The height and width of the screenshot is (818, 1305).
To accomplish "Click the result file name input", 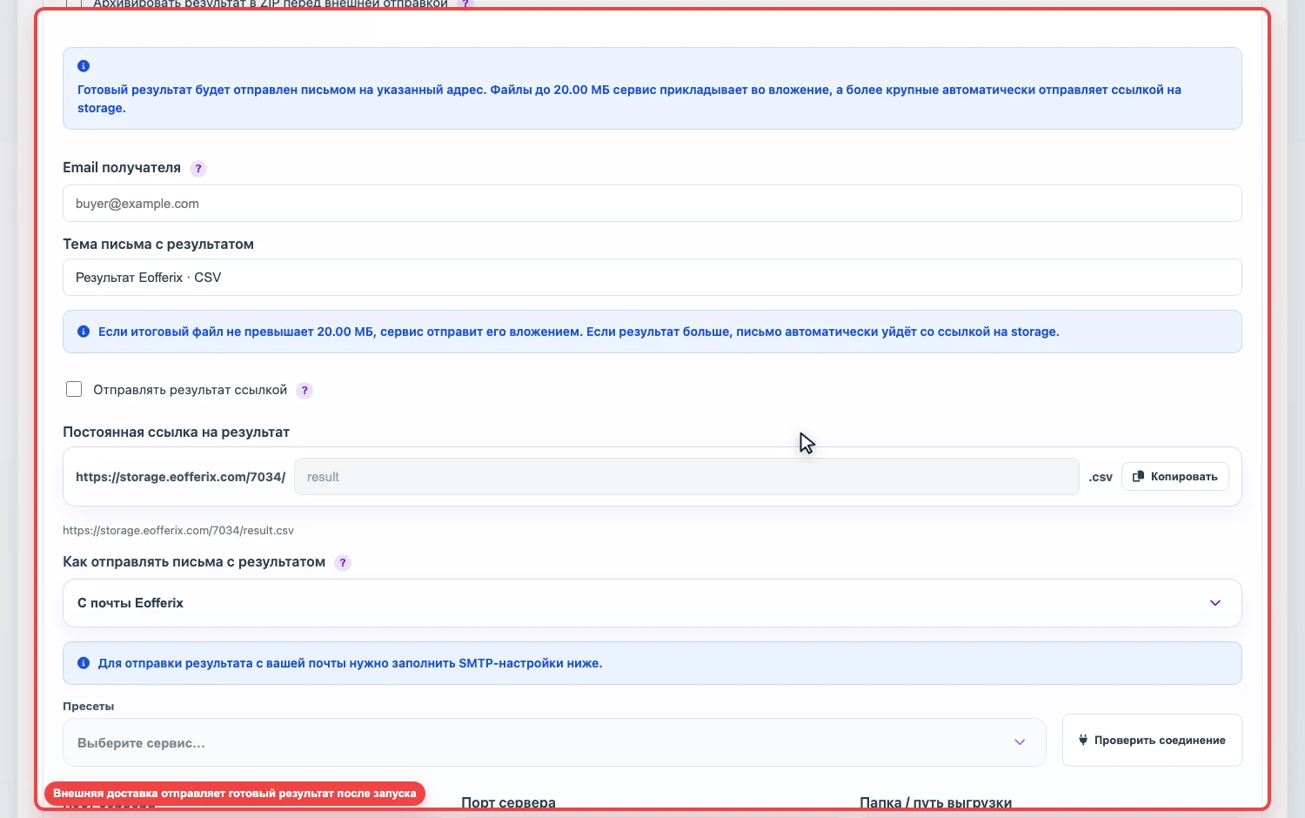I will coord(686,477).
